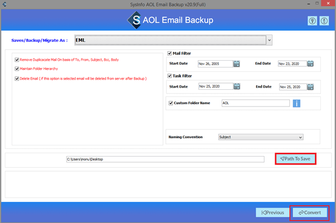The width and height of the screenshot is (336, 223).
Task: Toggle the Custom Folder Name checkbox
Action: [x=171, y=103]
